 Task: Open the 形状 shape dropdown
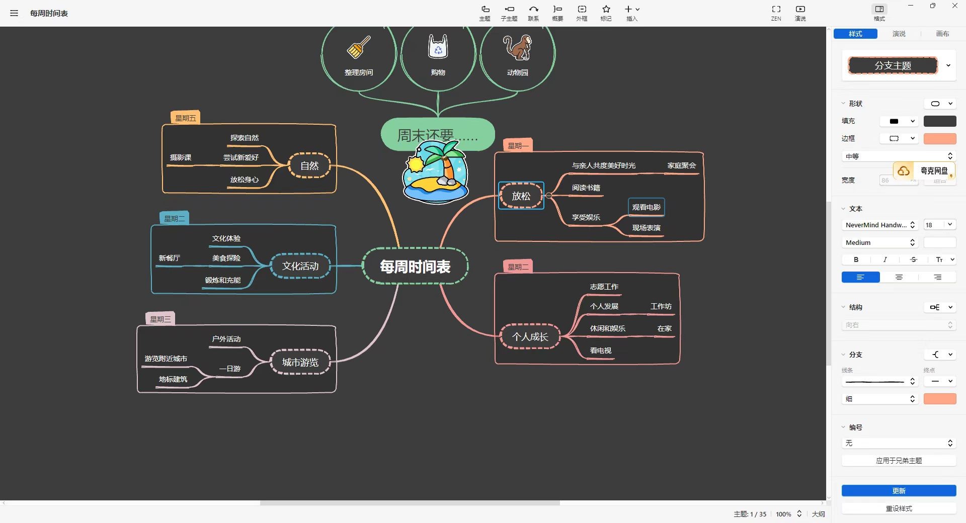tap(939, 104)
